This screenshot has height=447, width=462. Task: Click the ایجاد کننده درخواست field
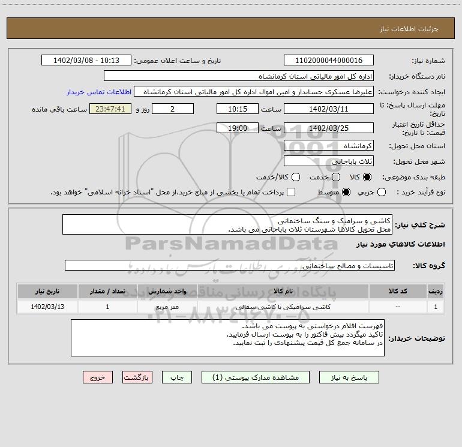tap(254, 92)
